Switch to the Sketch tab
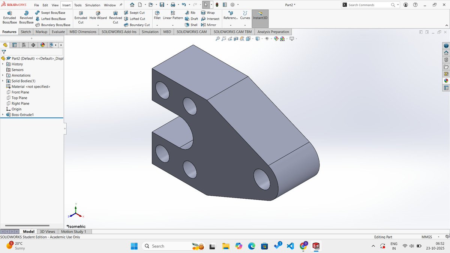450x253 pixels. 26,32
